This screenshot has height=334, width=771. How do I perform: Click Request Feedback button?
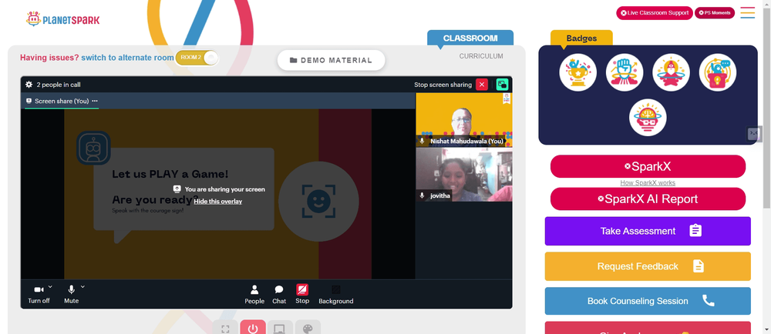coord(648,266)
